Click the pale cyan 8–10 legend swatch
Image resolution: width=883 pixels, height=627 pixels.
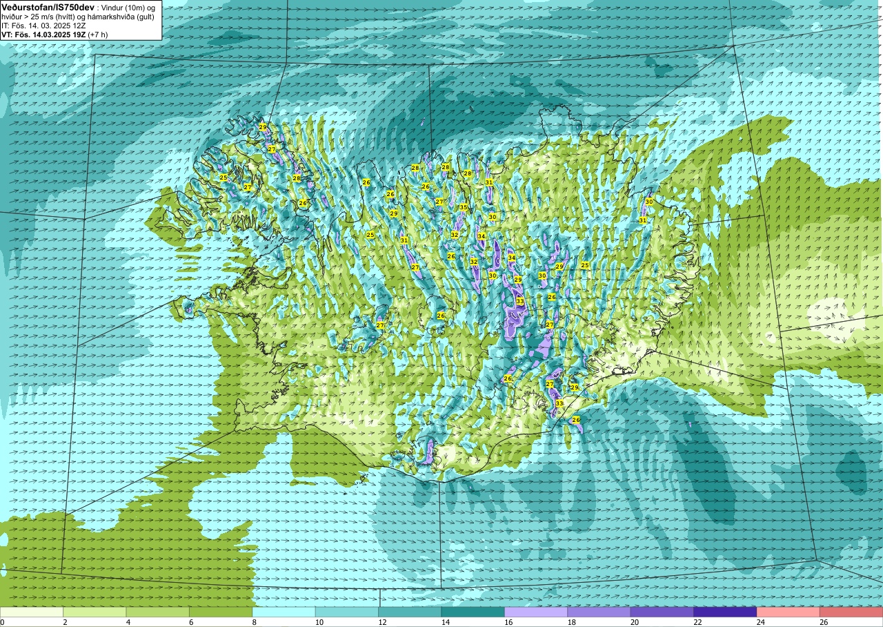284,612
